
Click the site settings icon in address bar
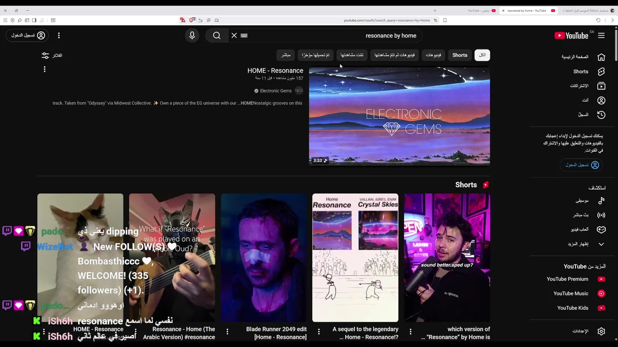coord(435,20)
